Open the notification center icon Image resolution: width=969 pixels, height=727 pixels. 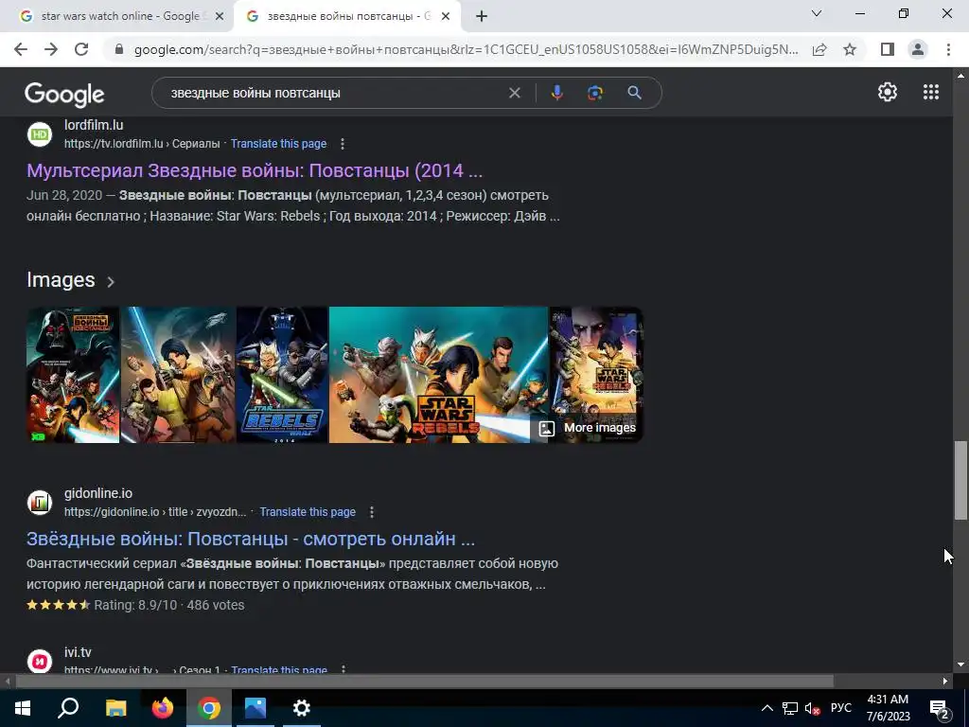940,708
